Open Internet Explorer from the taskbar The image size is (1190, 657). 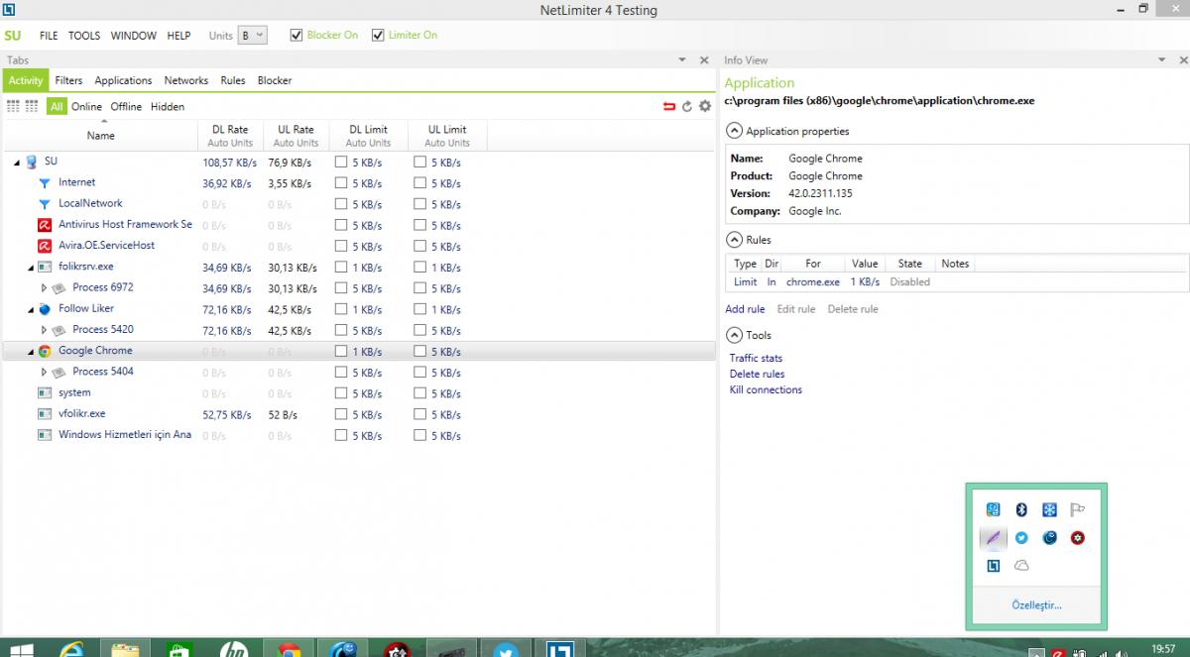[x=72, y=648]
